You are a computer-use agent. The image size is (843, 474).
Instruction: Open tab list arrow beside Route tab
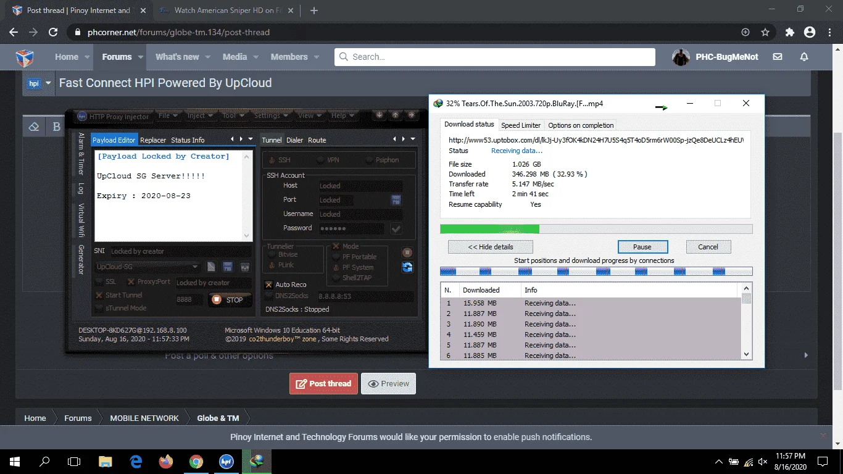[413, 139]
